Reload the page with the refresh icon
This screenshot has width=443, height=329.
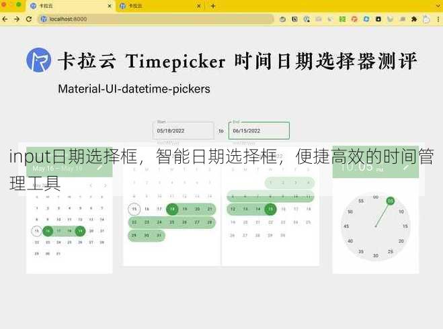coord(28,19)
